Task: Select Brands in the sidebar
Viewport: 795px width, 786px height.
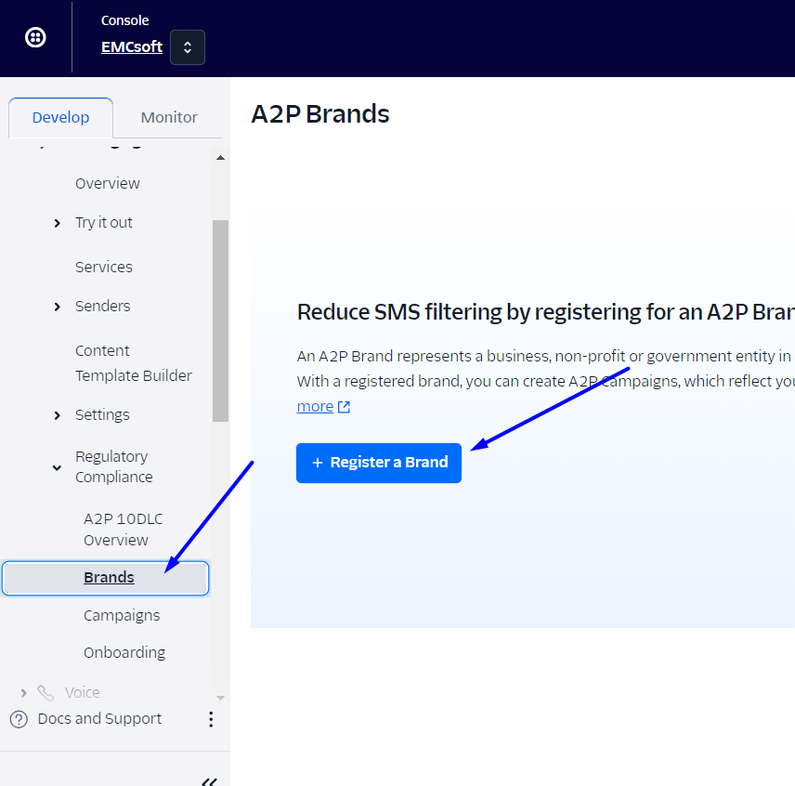Action: [x=109, y=578]
